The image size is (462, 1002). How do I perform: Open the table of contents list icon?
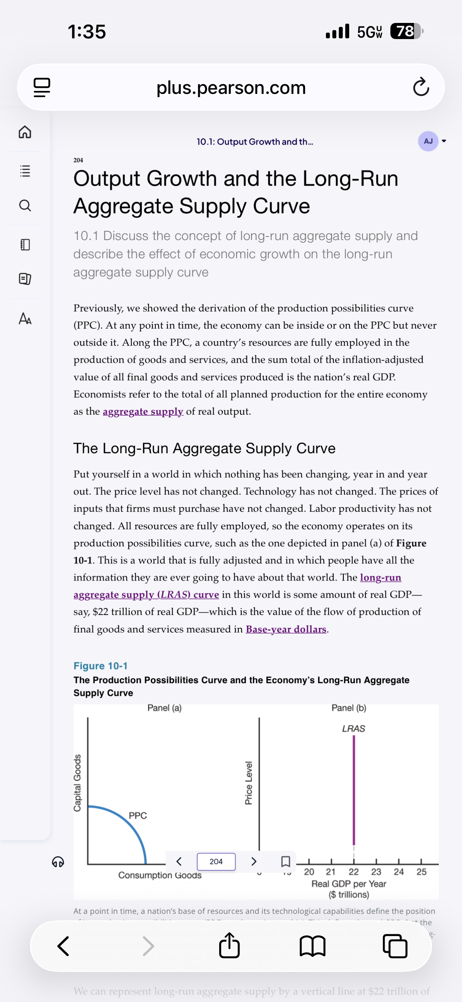click(x=25, y=171)
